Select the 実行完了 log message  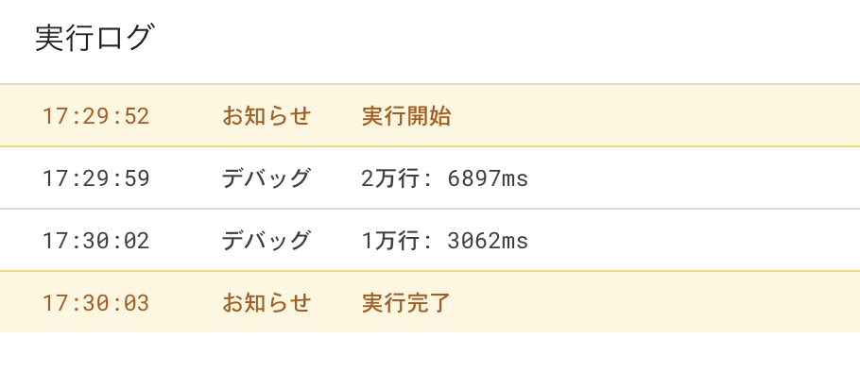pyautogui.click(x=406, y=303)
